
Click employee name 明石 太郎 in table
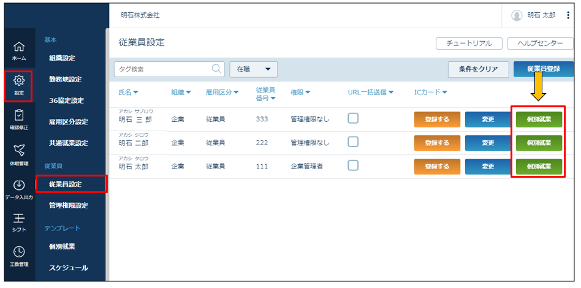(x=134, y=167)
